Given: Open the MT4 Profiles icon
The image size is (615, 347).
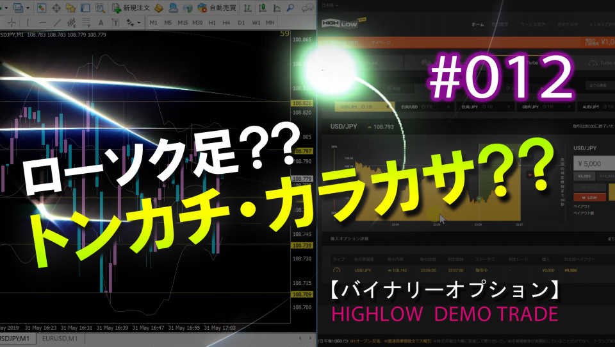Looking at the screenshot, I should (18, 8).
